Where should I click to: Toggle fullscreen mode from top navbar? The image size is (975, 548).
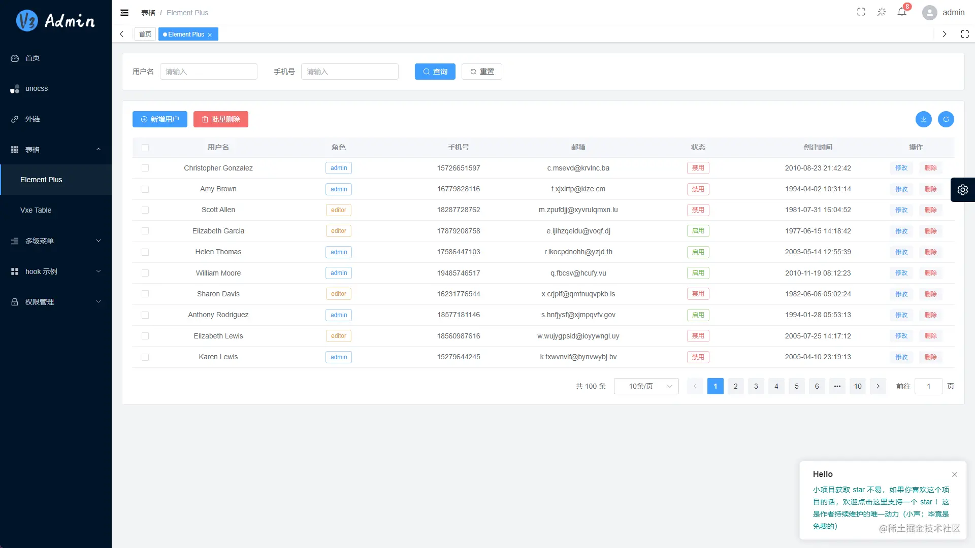pos(861,12)
